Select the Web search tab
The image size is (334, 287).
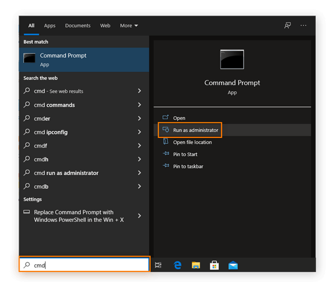105,26
